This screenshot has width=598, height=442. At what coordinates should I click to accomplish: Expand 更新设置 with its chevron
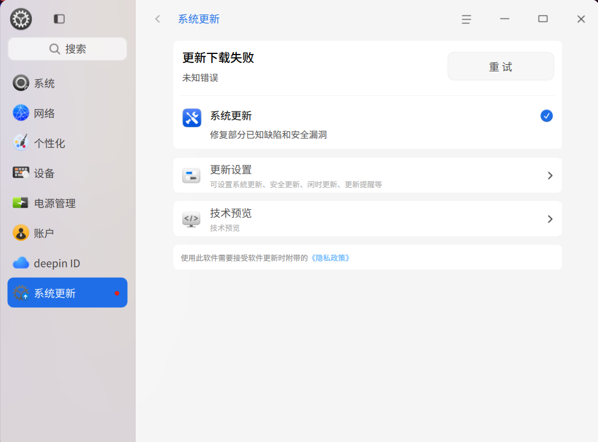(x=550, y=176)
